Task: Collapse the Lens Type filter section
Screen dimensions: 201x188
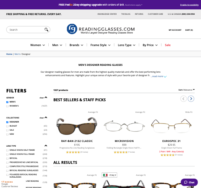Action: click(x=46, y=146)
